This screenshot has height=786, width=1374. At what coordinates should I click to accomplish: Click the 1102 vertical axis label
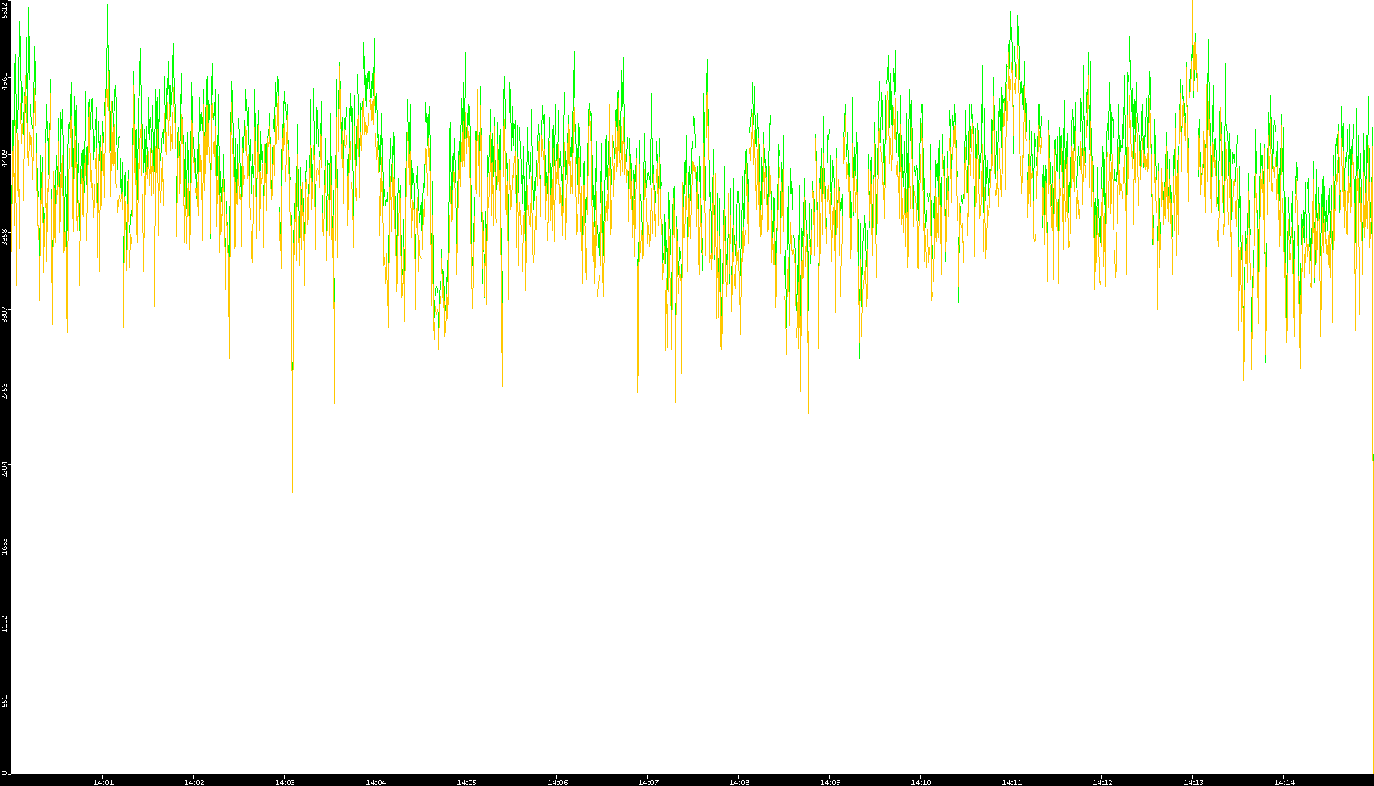coord(5,623)
